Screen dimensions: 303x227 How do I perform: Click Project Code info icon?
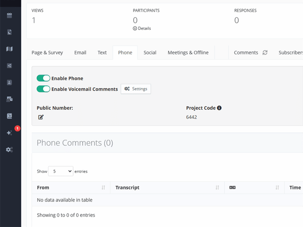[x=219, y=108]
